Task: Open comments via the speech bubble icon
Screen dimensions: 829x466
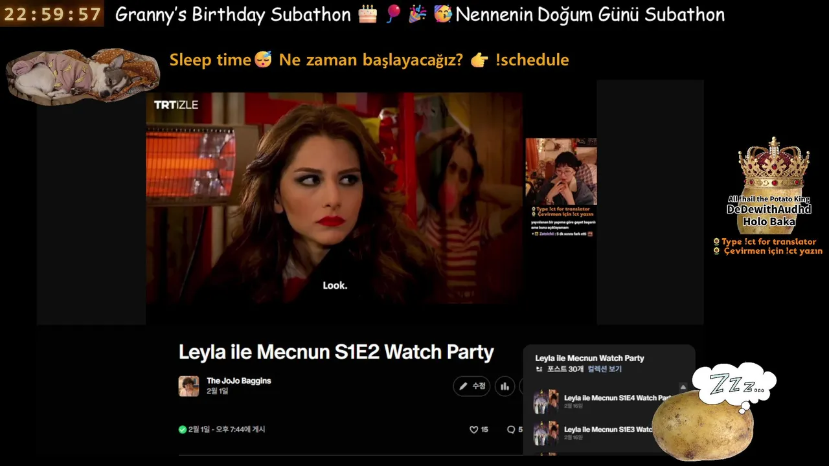Action: [x=511, y=430]
